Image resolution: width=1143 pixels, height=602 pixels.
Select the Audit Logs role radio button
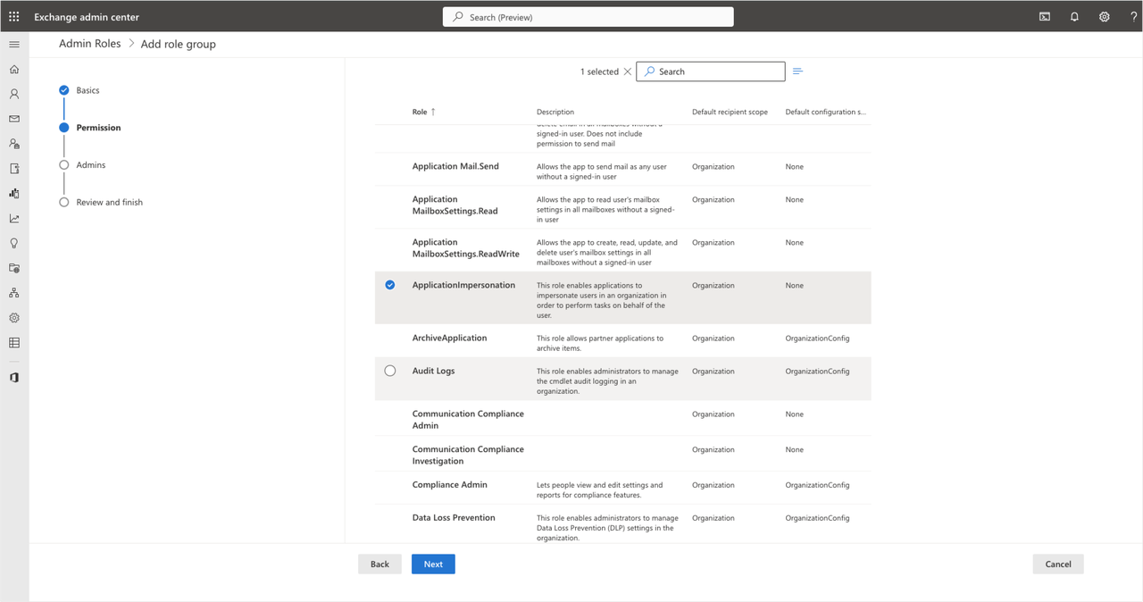tap(389, 371)
